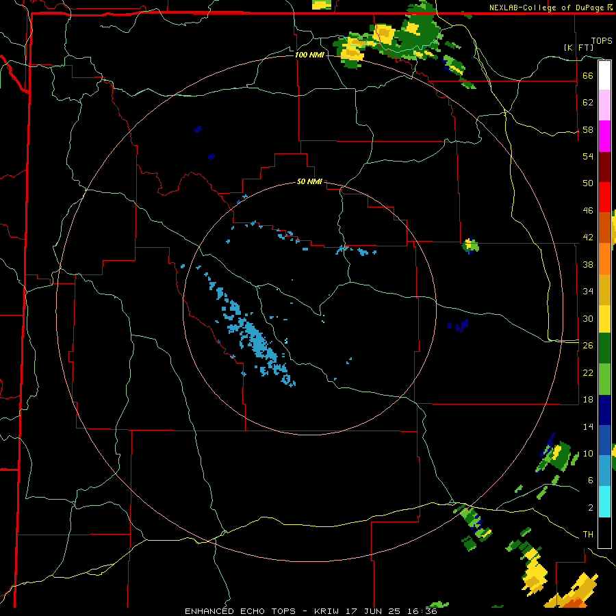Click the legend value '66'

pos(588,75)
